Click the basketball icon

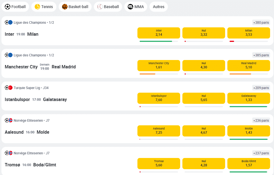pos(65,7)
